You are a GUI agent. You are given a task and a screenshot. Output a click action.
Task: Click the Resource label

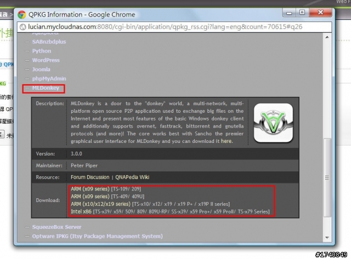point(48,177)
